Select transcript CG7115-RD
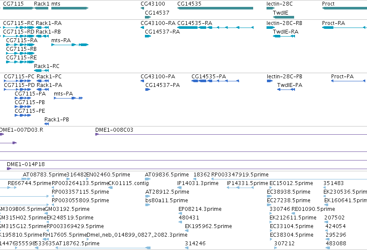Image resolution: width=367 pixels, height=250 pixels. [x=19, y=36]
